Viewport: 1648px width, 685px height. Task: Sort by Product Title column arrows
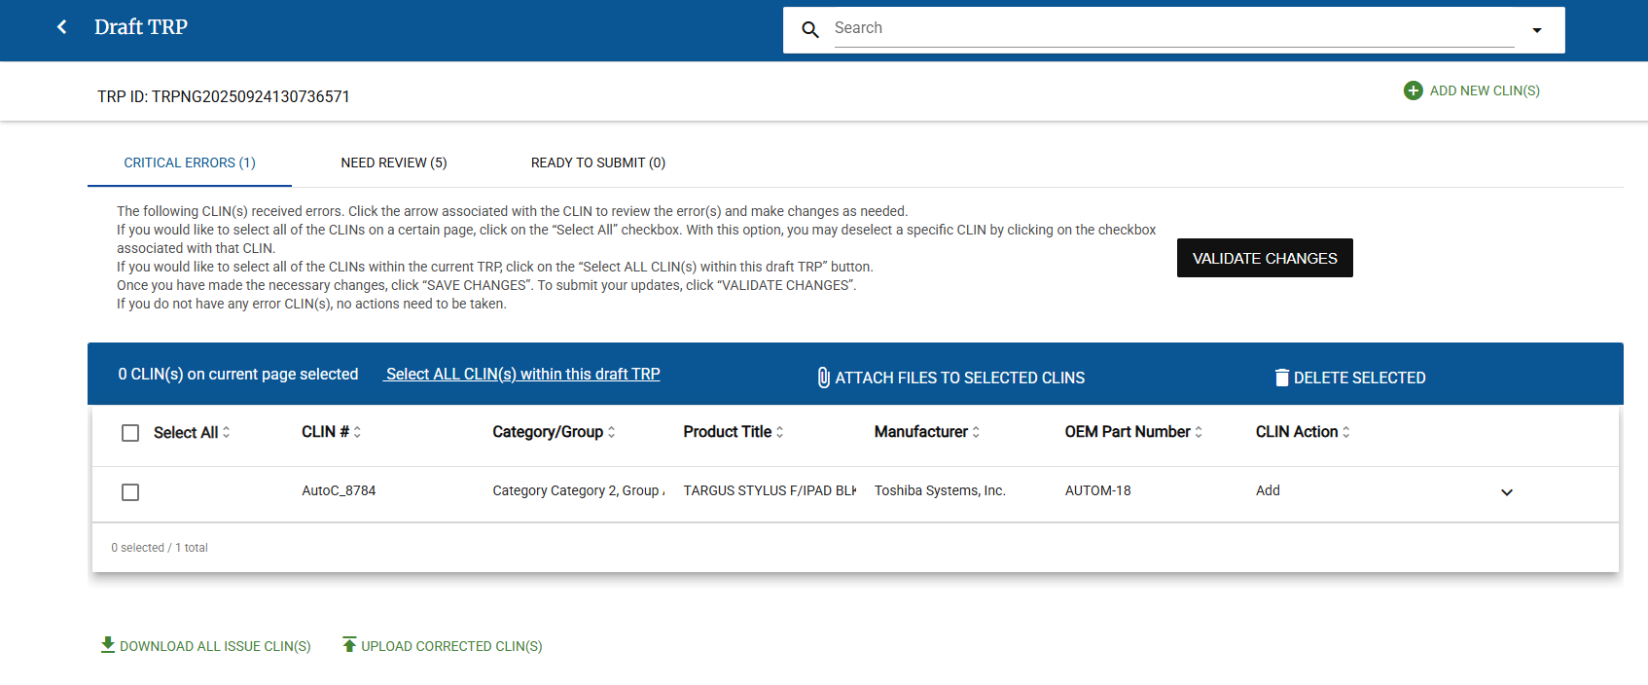click(x=779, y=432)
